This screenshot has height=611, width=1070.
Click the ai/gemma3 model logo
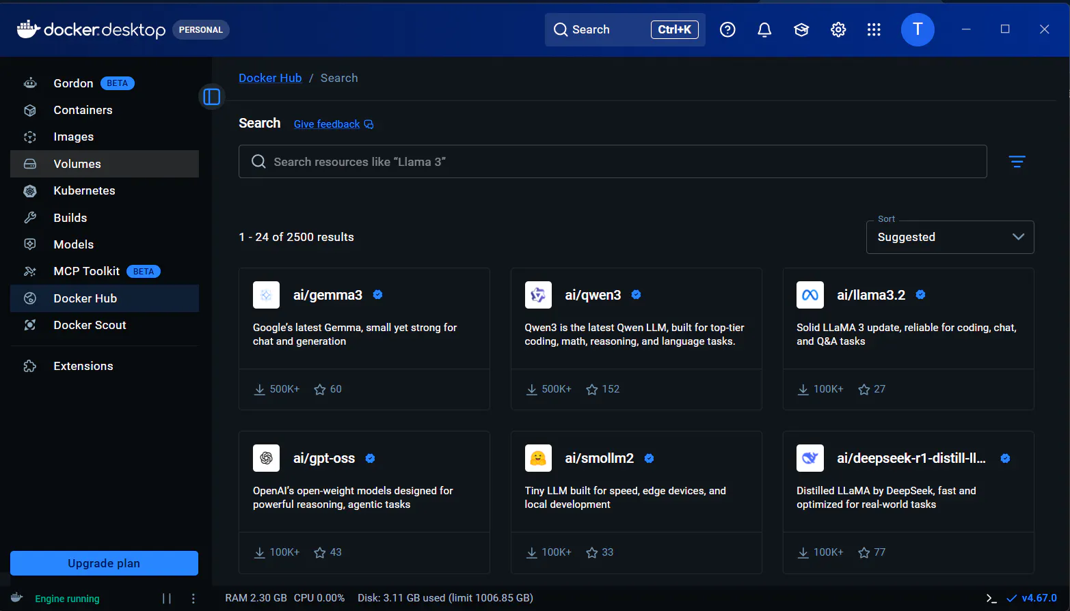(266, 295)
